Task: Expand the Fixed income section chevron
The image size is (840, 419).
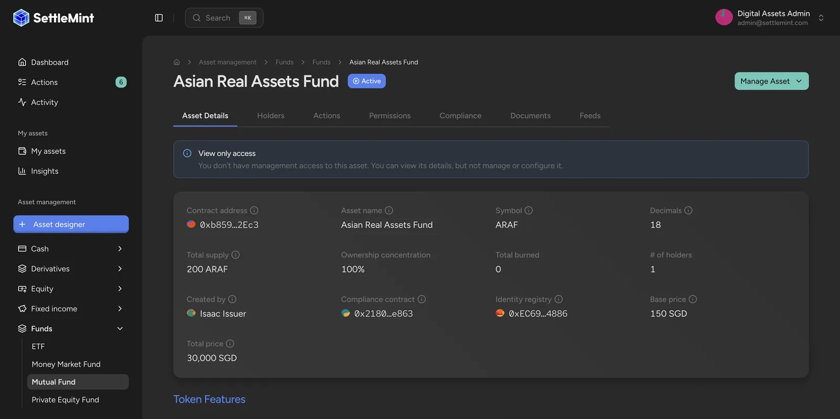Action: pos(120,309)
